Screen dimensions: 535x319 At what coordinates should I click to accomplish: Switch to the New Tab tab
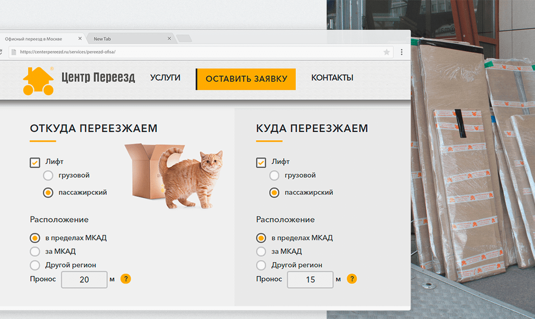coord(130,39)
